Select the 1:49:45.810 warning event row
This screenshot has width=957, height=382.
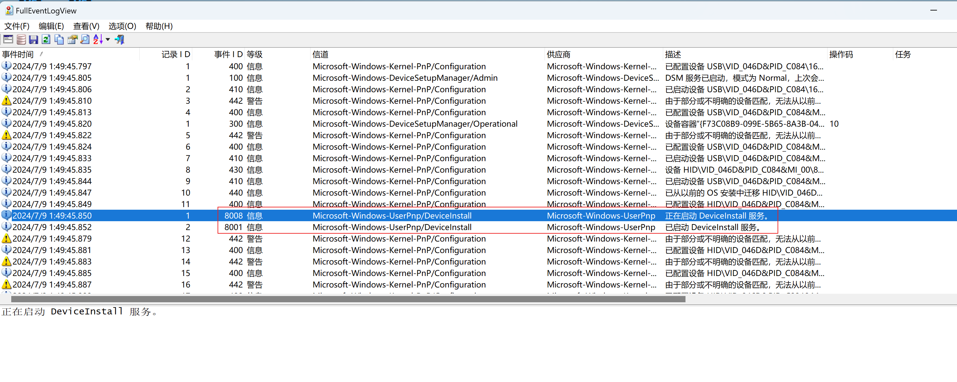tap(52, 101)
